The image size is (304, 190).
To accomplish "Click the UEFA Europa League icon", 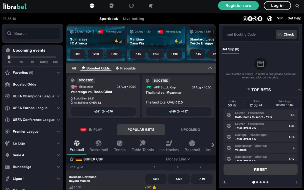I will [7, 108].
